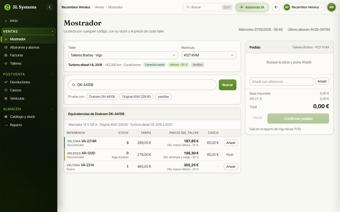Click the RV avatar badge
Viewport: 340px width, 212px height.
click(287, 7)
